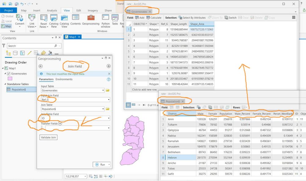This screenshot has height=181, width=306.
Task: Browse for Join Table with folder icon
Action: click(x=108, y=109)
